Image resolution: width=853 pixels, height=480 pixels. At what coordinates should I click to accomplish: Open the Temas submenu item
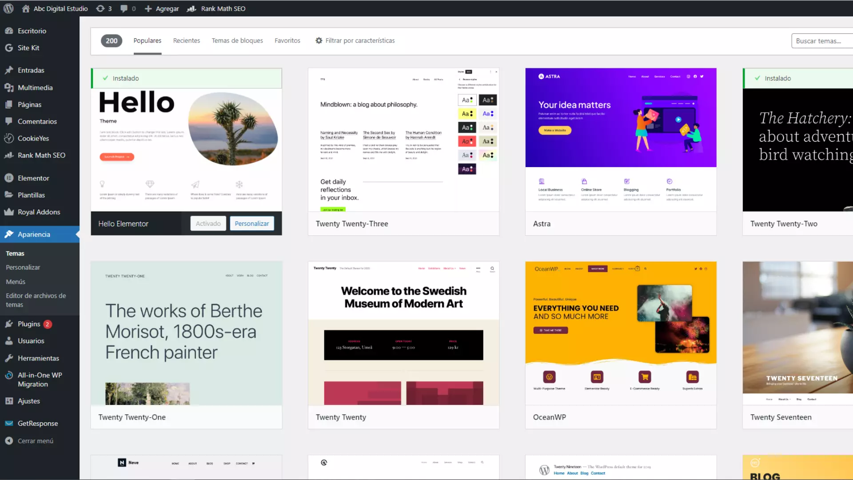tap(15, 253)
